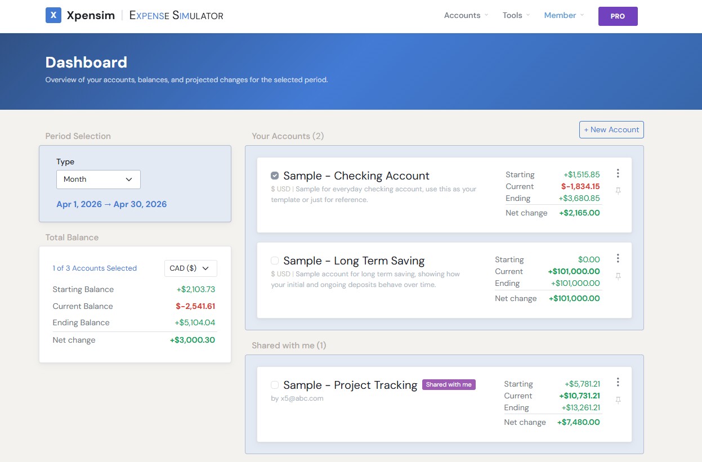Screen dimensions: 702x462
Task: Click the PRO button
Action: (618, 16)
